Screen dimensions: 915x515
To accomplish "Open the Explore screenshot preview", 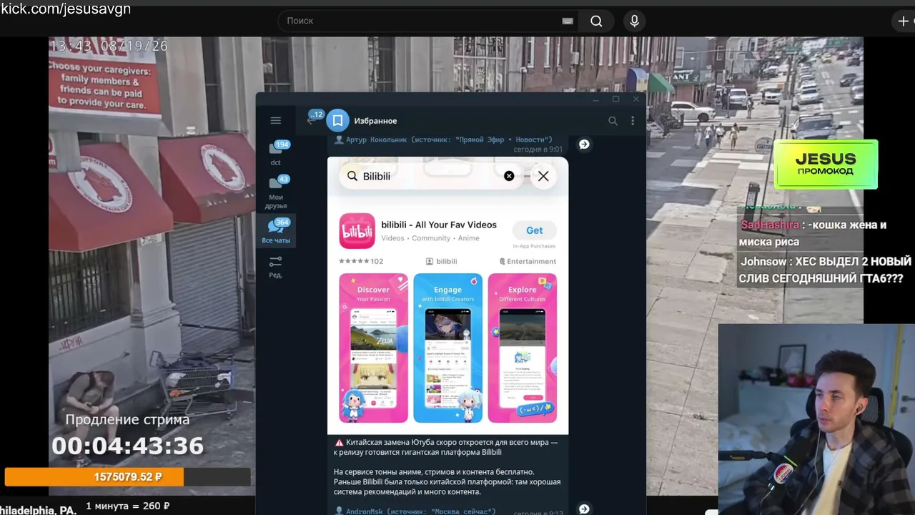I will click(523, 348).
